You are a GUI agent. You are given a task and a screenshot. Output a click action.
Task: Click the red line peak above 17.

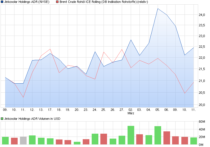point(50,49)
